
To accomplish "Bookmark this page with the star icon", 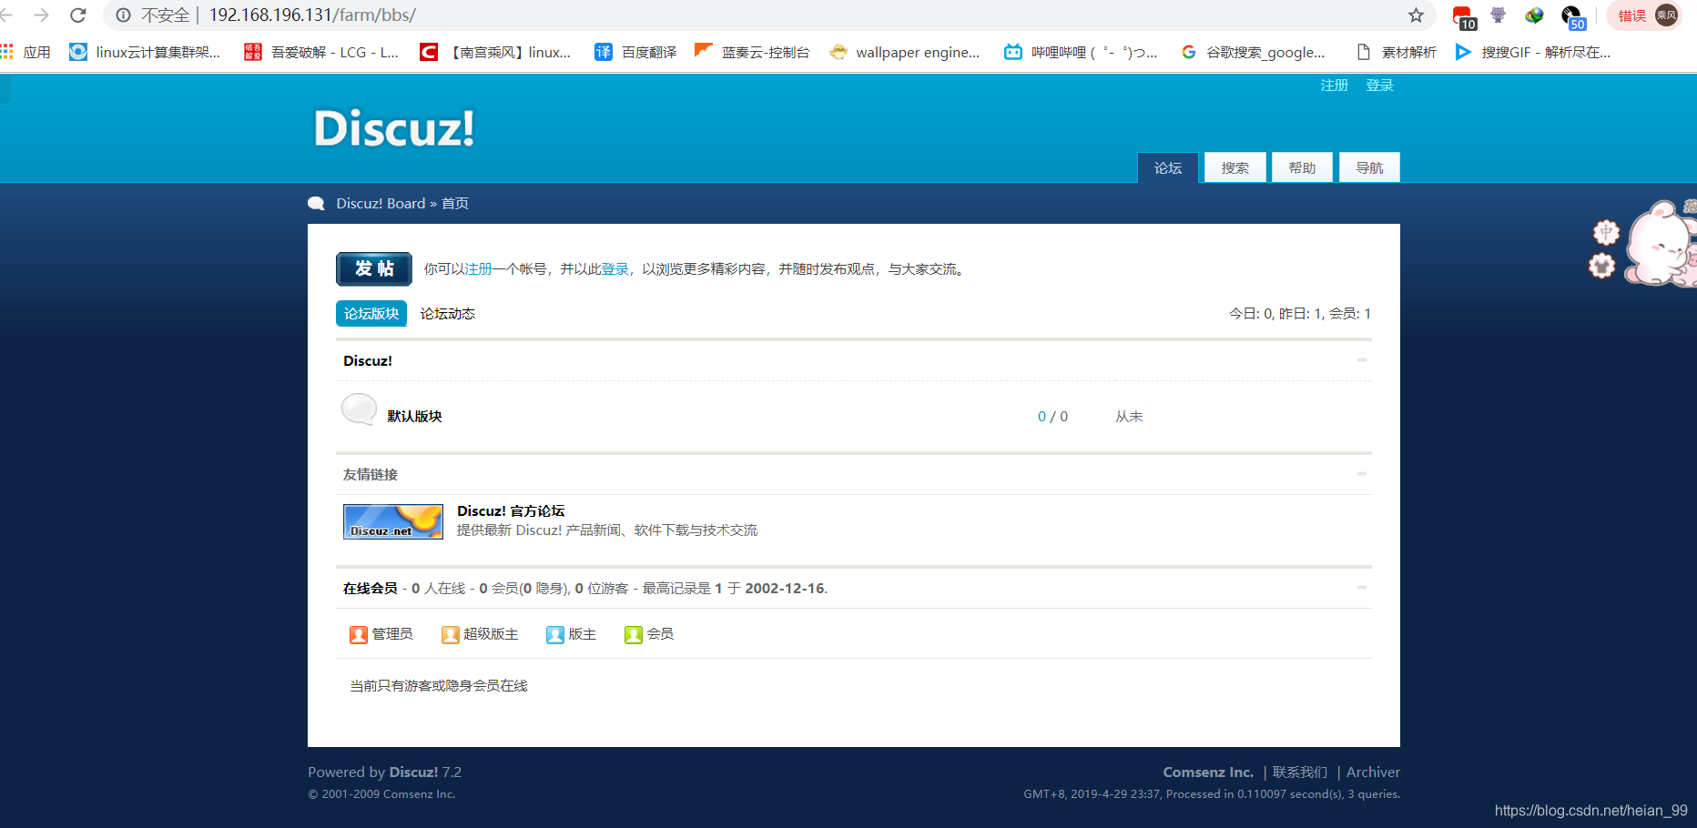I will [1416, 15].
